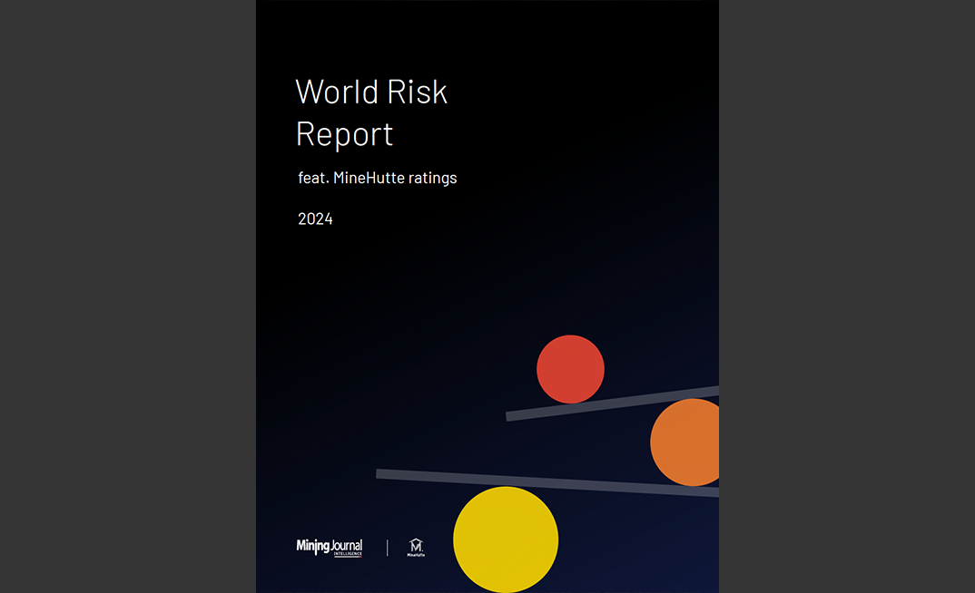Click the yellow circle graphic

point(507,540)
